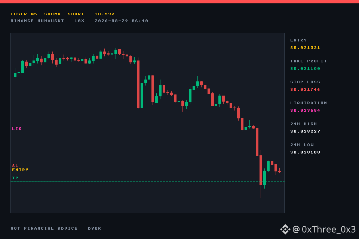Open the @0xThree_0x3 account handle
This screenshot has height=239, width=359.
tap(324, 229)
